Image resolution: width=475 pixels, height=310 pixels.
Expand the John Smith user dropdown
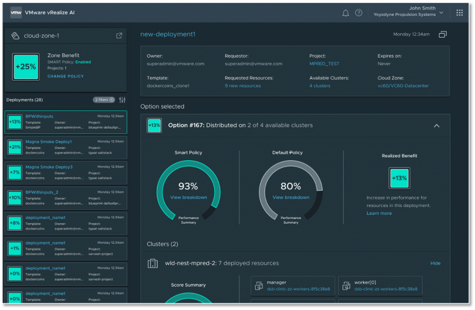pyautogui.click(x=441, y=13)
